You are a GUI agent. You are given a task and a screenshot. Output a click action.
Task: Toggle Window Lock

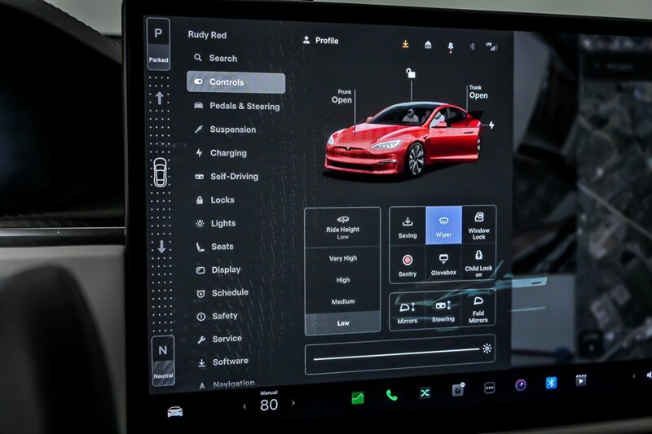pos(478,225)
